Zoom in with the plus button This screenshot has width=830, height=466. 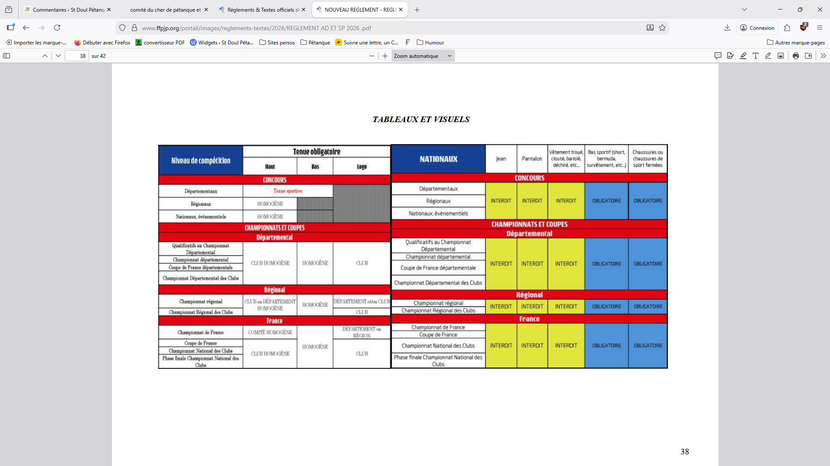point(385,56)
